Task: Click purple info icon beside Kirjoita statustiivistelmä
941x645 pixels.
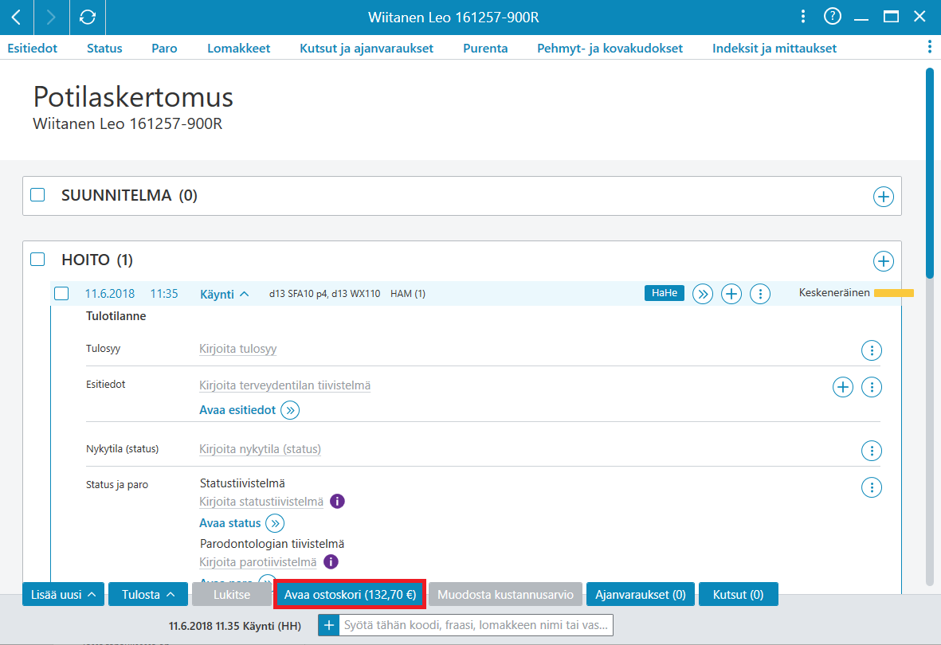Action: (337, 501)
